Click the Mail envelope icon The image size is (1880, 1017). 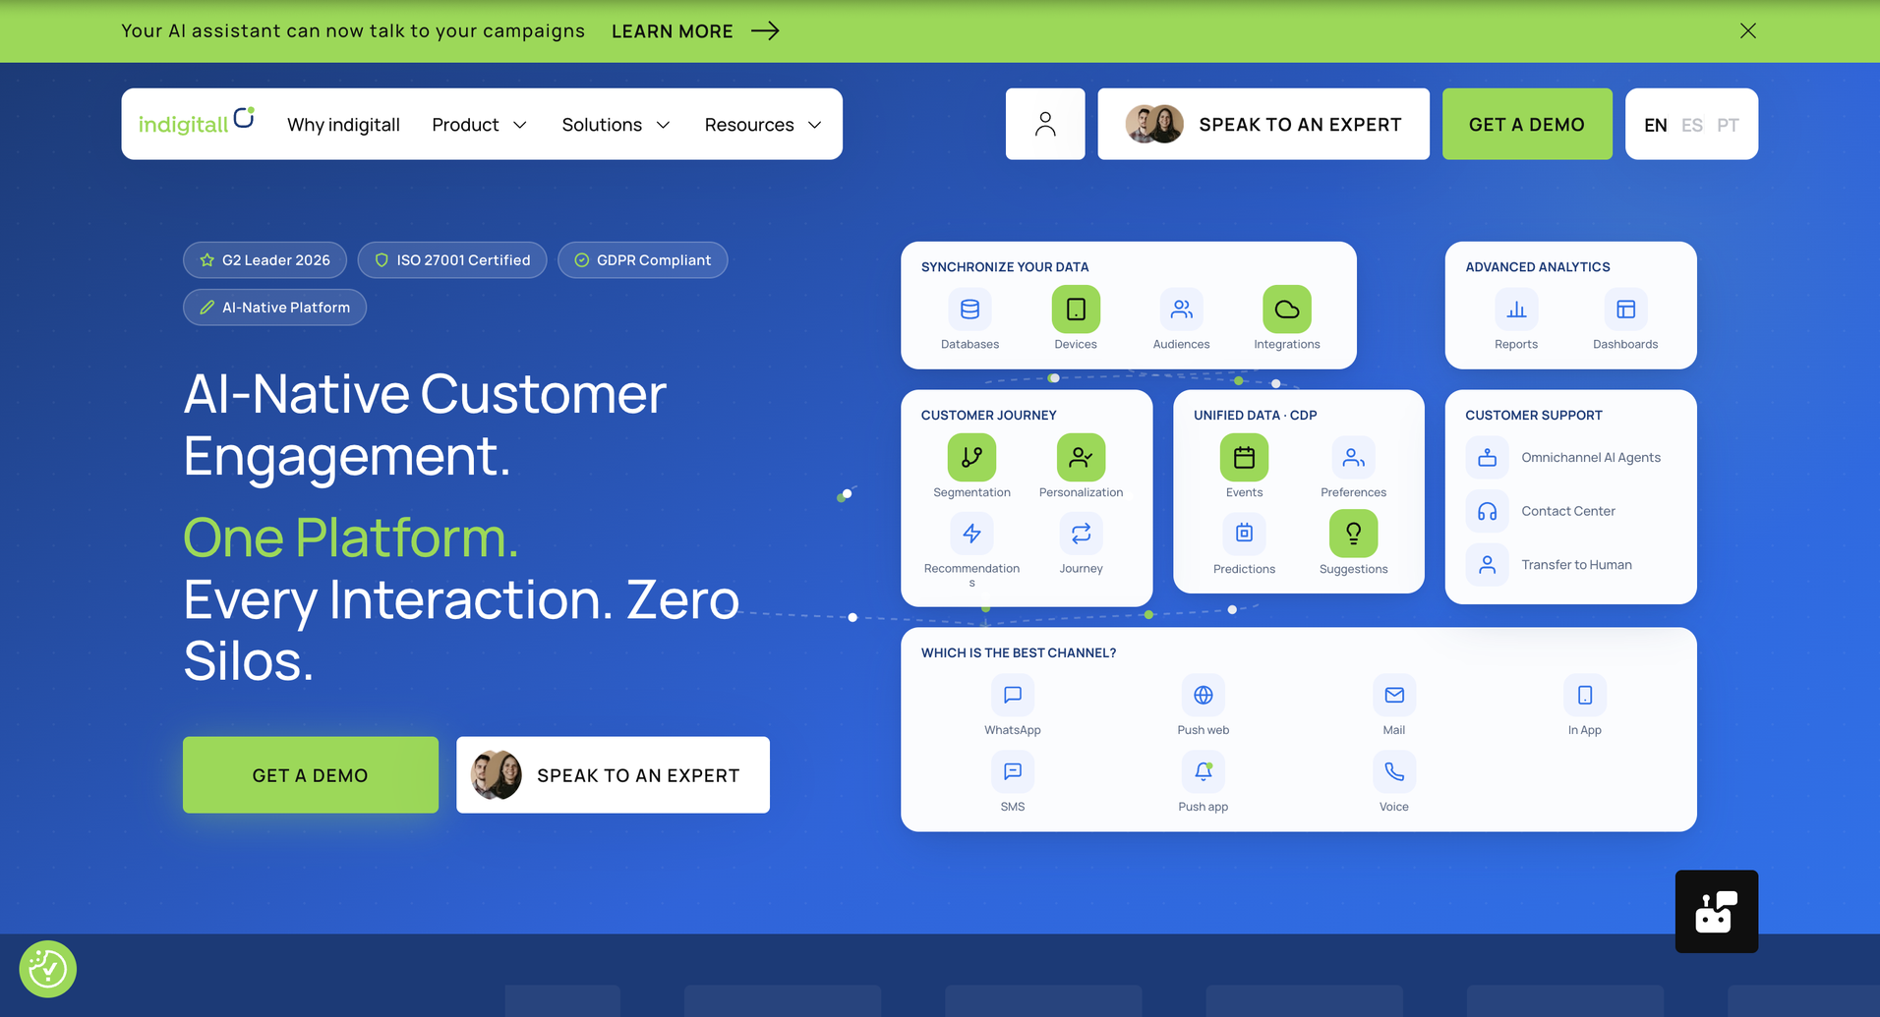pyautogui.click(x=1393, y=695)
